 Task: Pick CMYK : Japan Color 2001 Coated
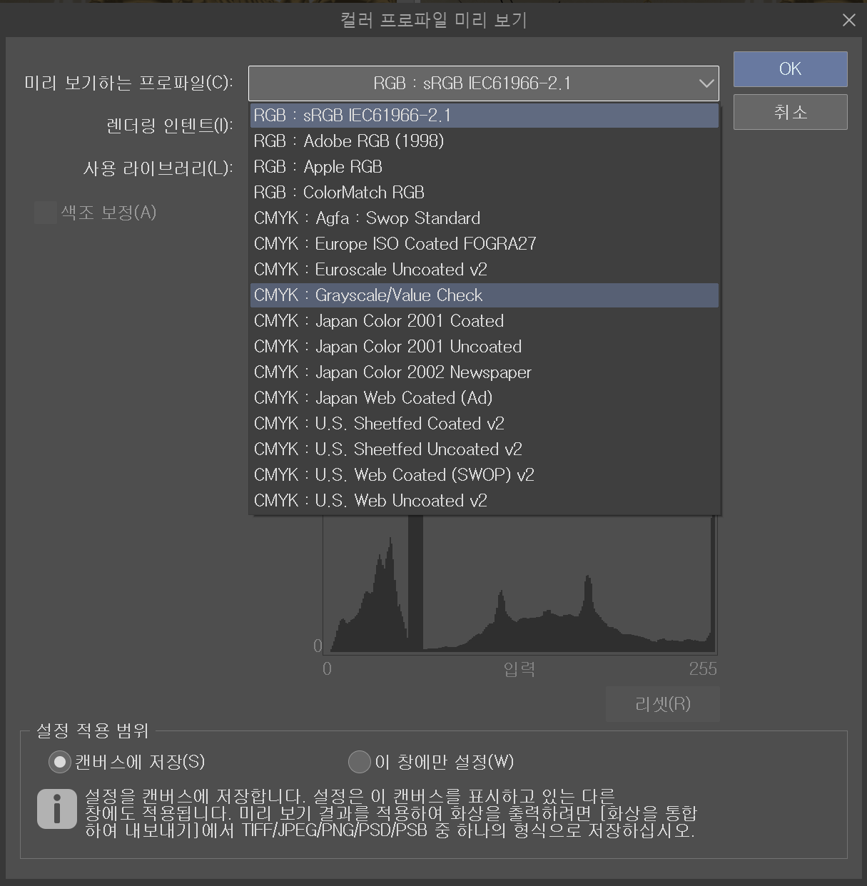click(484, 321)
